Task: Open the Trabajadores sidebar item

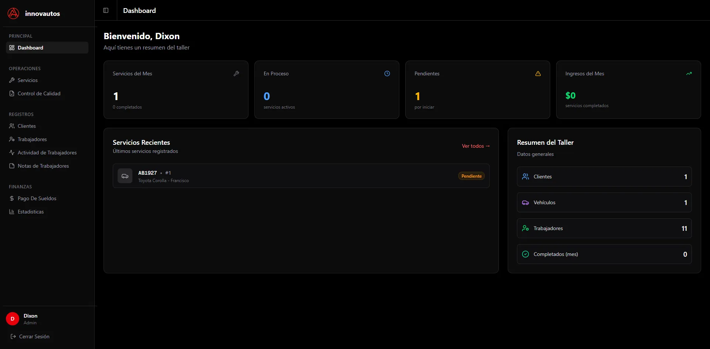Action: (32, 139)
